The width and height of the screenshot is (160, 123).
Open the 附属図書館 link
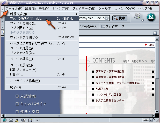(x=102, y=89)
